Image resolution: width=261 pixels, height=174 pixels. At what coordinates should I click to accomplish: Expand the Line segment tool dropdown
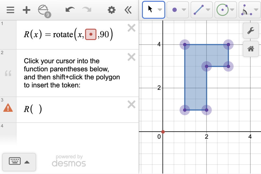pyautogui.click(x=208, y=10)
